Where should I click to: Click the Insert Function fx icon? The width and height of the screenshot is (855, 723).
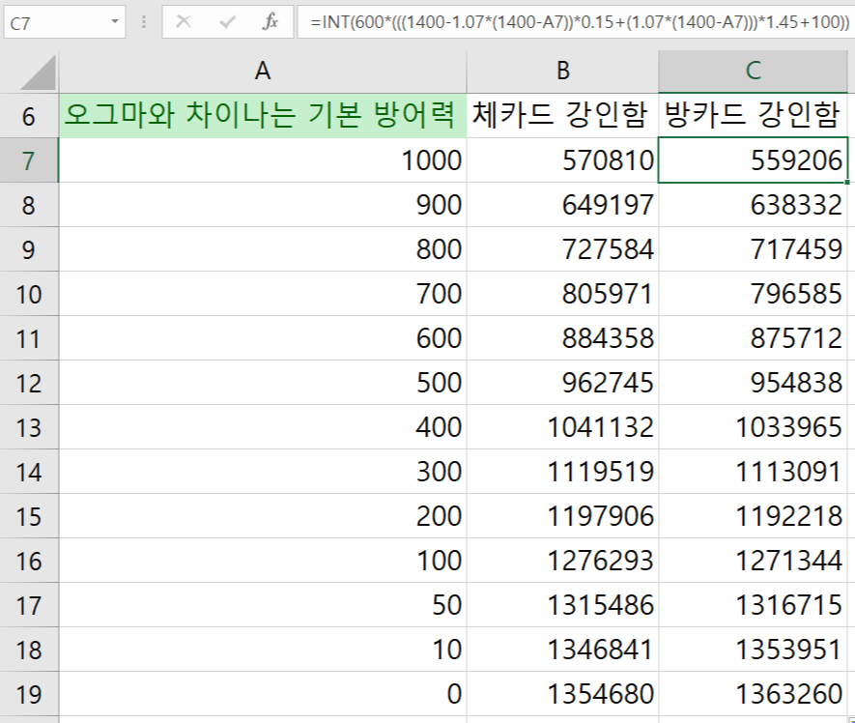tap(271, 21)
